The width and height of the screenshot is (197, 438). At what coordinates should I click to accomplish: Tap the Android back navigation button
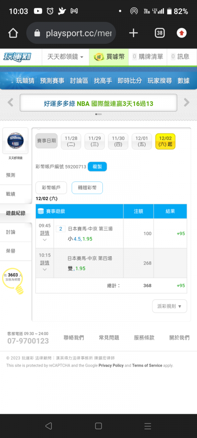[x=49, y=426]
